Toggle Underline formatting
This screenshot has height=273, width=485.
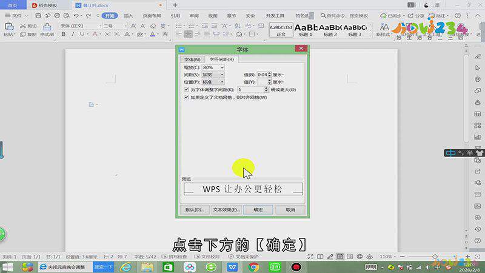[x=82, y=34]
